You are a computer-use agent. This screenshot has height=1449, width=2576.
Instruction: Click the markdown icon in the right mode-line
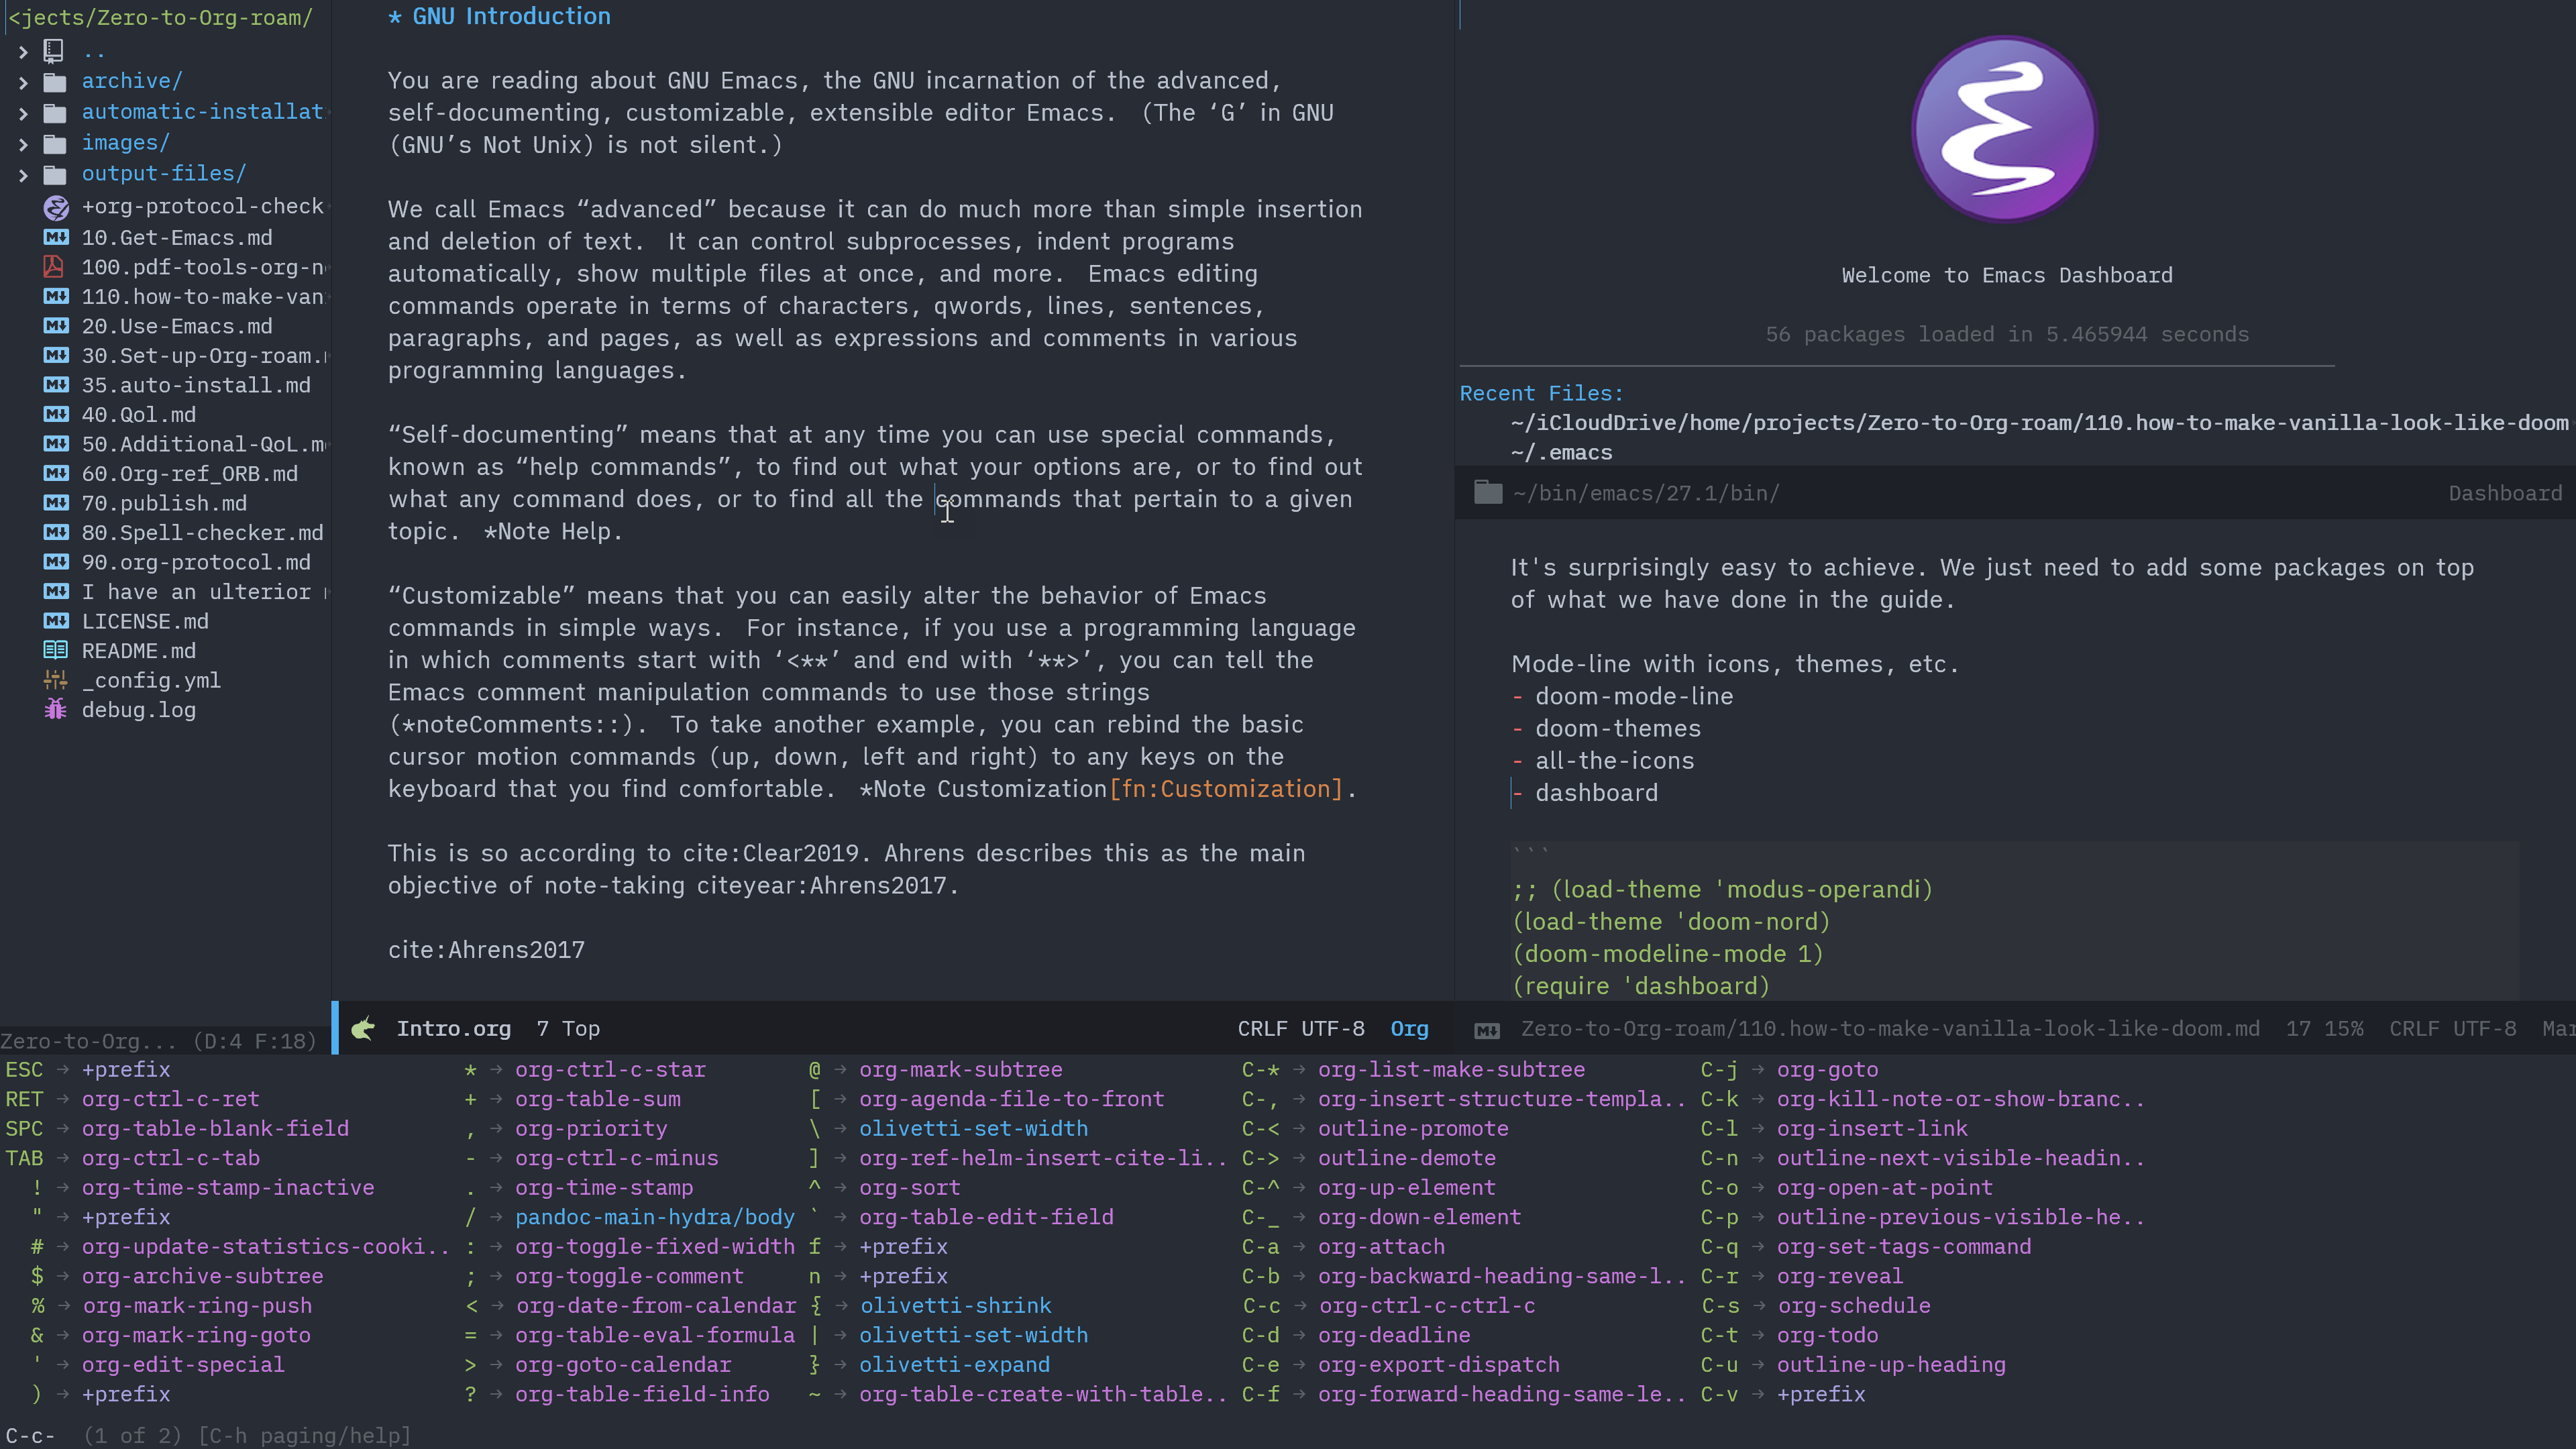[1487, 1030]
